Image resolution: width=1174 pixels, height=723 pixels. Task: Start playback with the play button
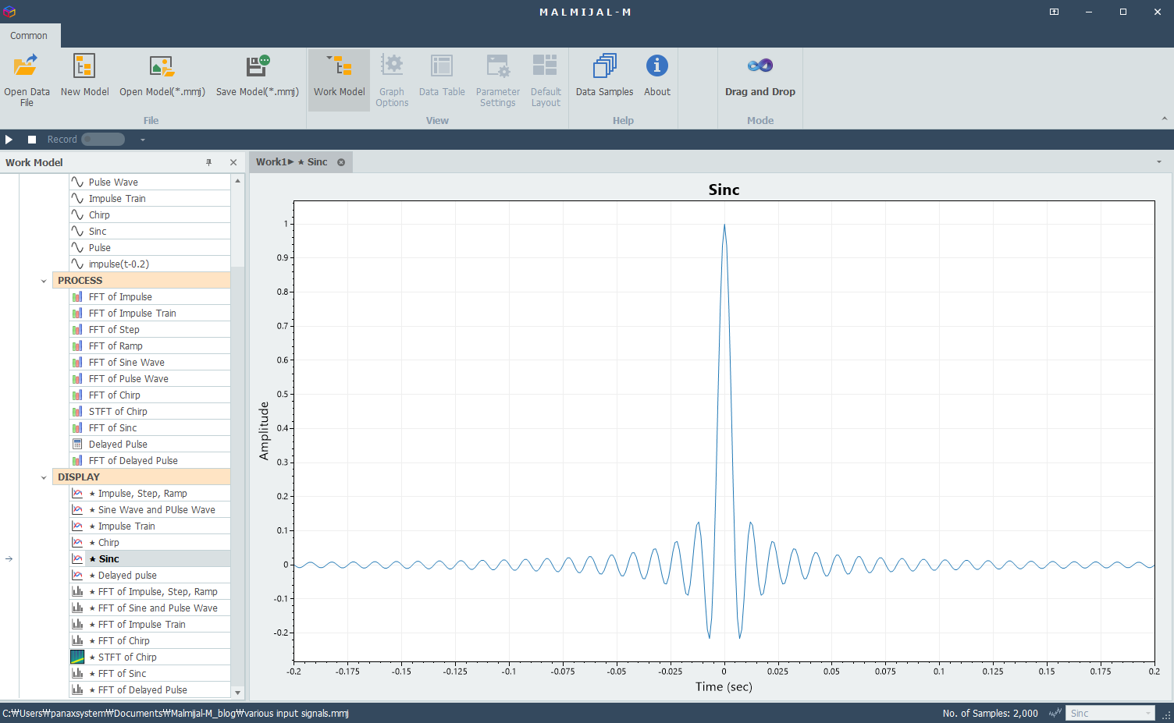9,140
